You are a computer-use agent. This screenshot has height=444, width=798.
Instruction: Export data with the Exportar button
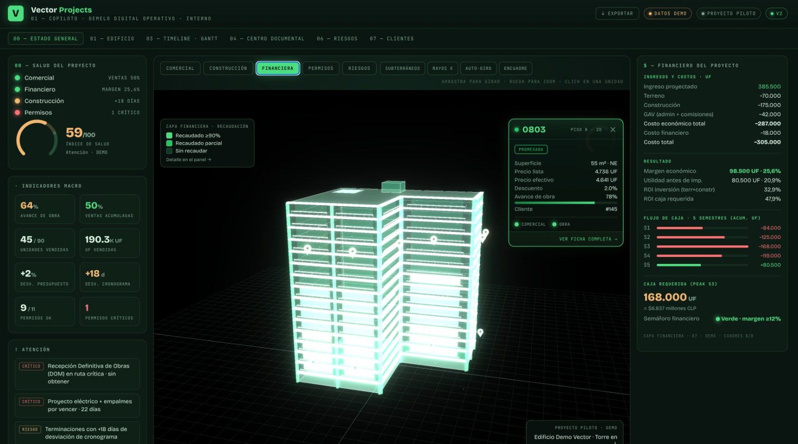click(617, 13)
